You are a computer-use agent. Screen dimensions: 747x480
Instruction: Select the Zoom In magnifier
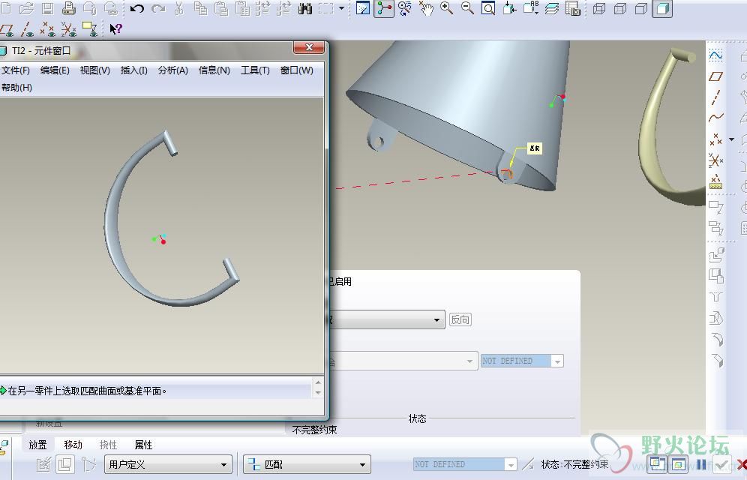446,9
